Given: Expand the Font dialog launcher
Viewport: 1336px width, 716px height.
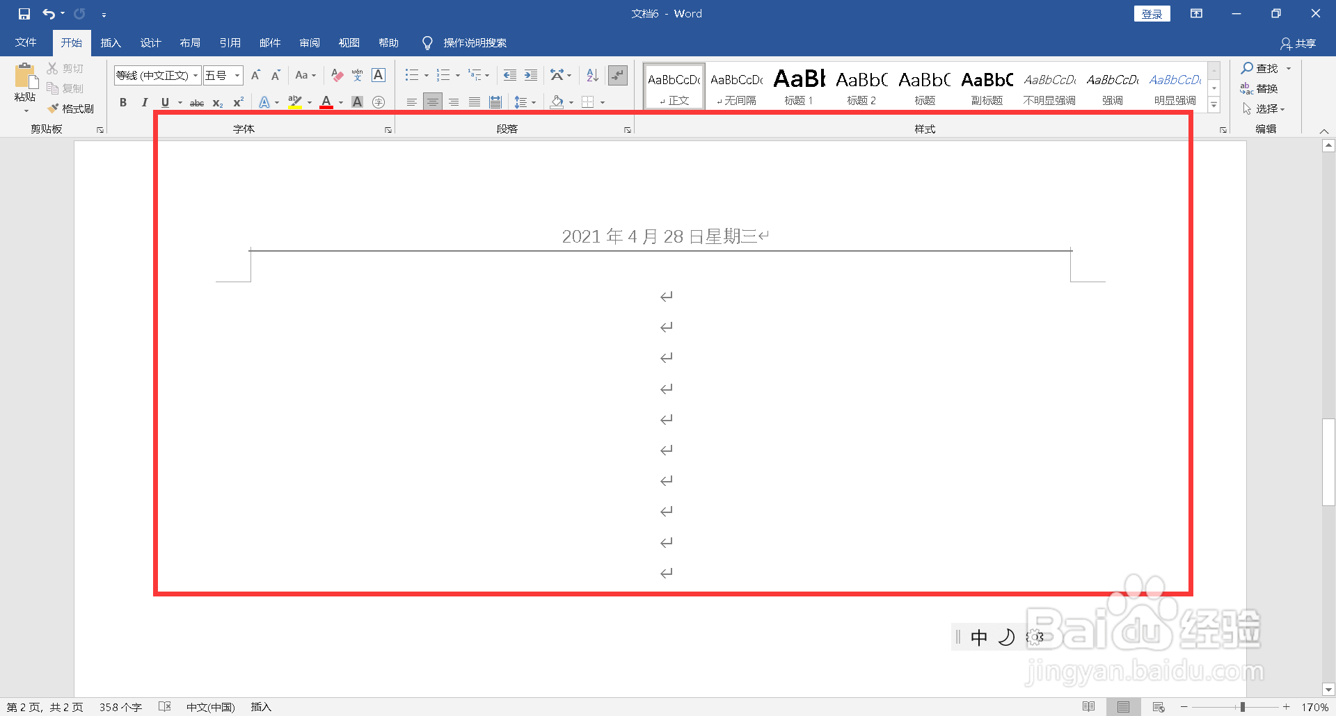Looking at the screenshot, I should pyautogui.click(x=388, y=130).
